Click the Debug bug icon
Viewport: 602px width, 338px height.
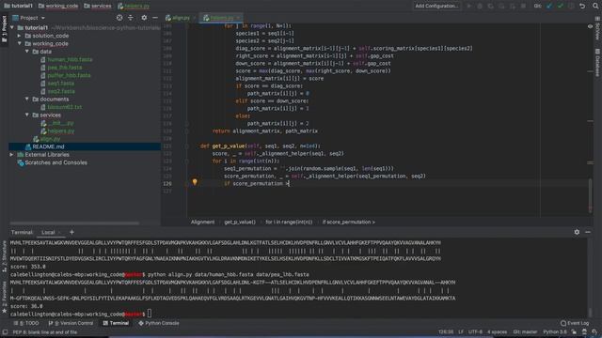tap(480, 6)
